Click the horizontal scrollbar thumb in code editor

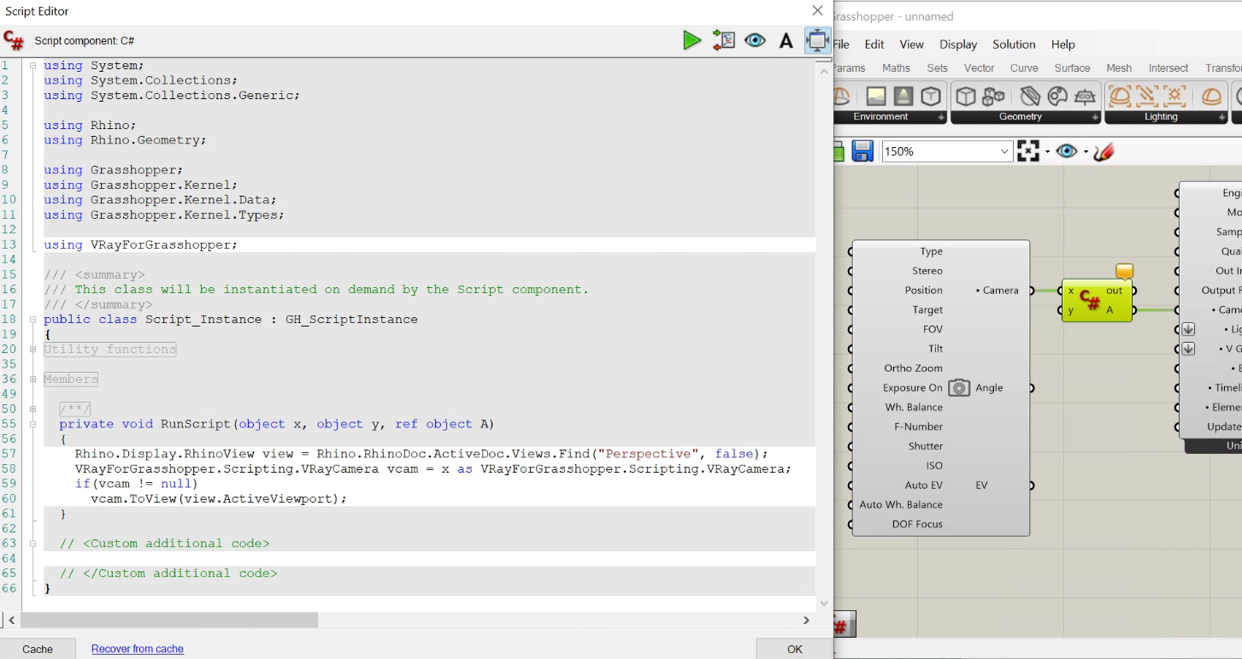[169, 620]
